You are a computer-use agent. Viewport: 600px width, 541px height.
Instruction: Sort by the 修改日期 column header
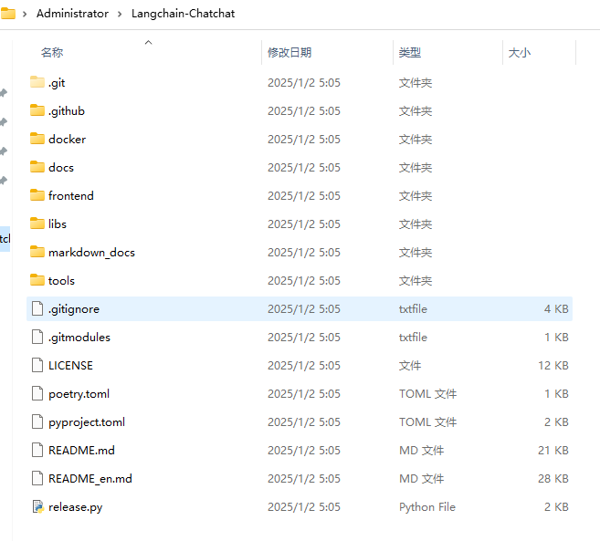tap(289, 52)
